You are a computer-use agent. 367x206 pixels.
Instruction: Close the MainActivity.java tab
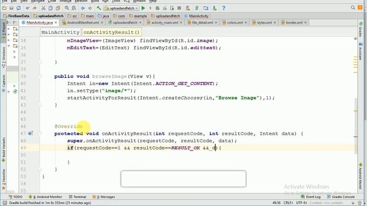coord(56,22)
